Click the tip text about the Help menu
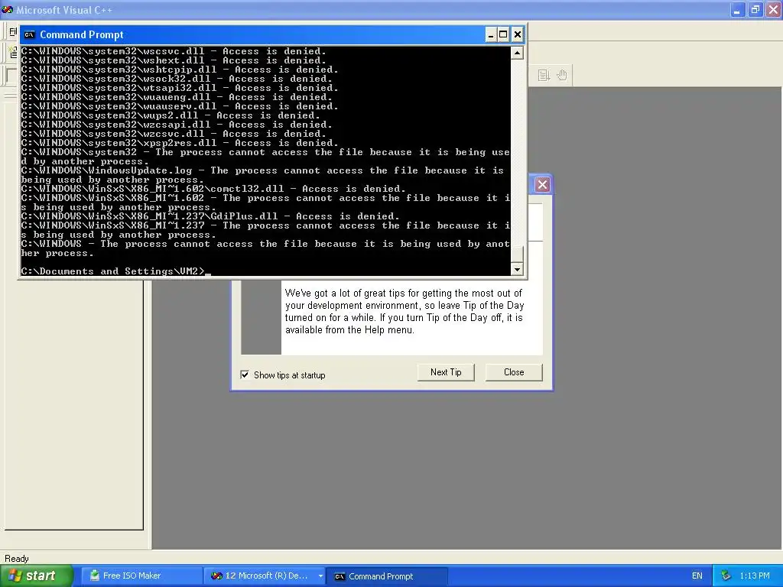The height and width of the screenshot is (587, 783). click(x=404, y=311)
